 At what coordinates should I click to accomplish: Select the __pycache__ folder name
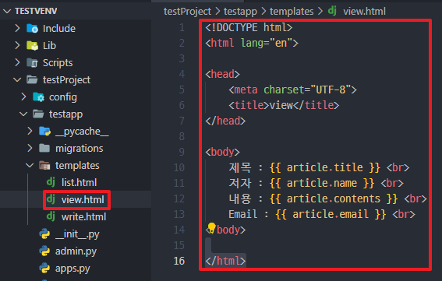(82, 132)
